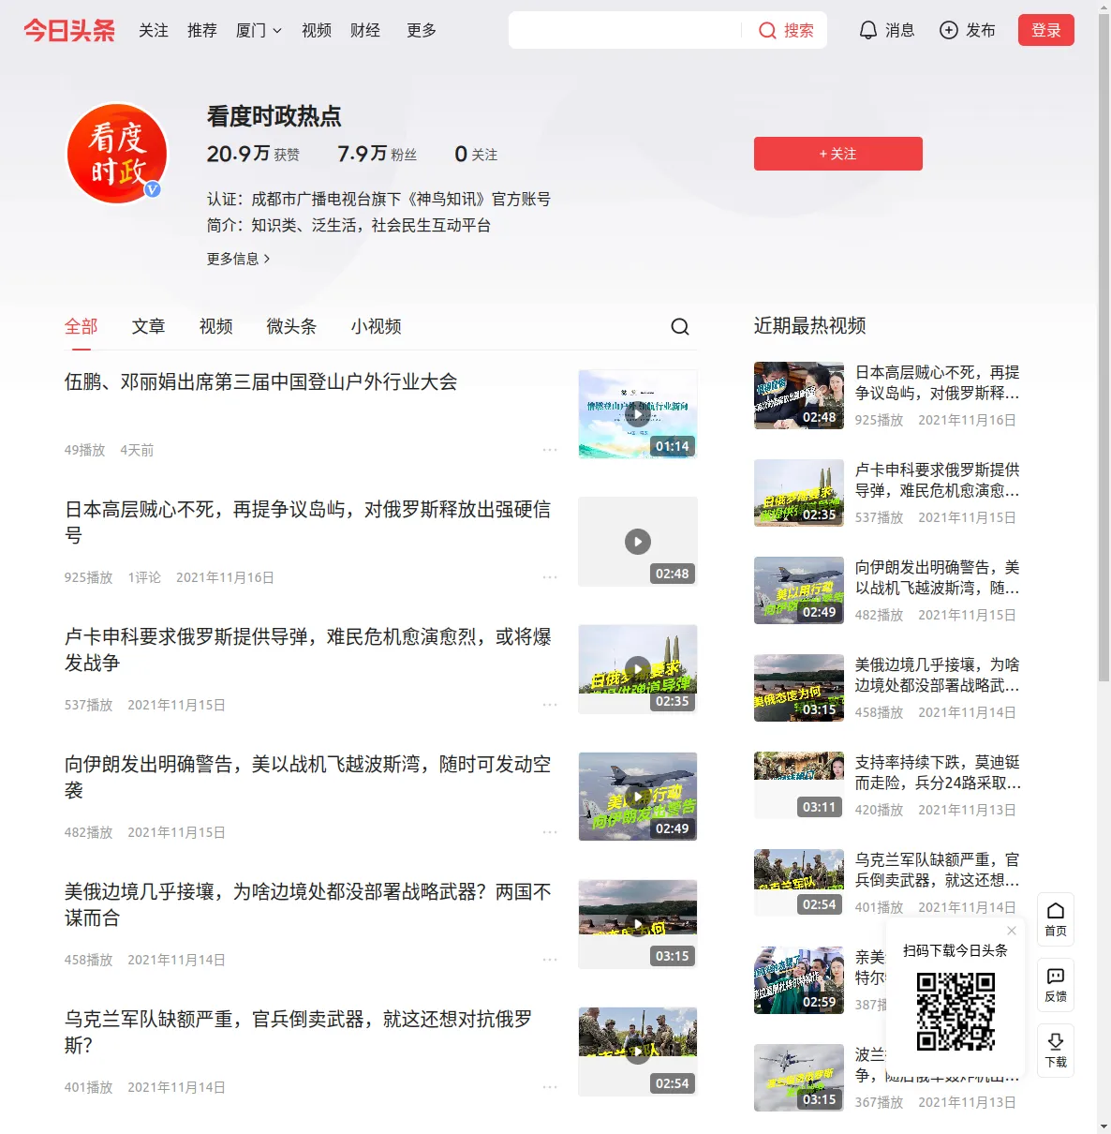Open hot video thumbnail 向伊朗发出明确警告 02:49
Viewport: 1111px width, 1134px height.
799,590
